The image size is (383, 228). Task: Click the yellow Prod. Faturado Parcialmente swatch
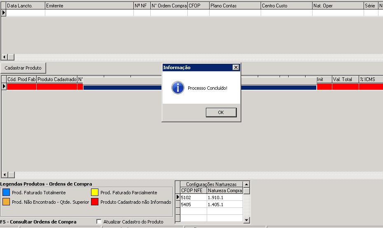coord(94,192)
